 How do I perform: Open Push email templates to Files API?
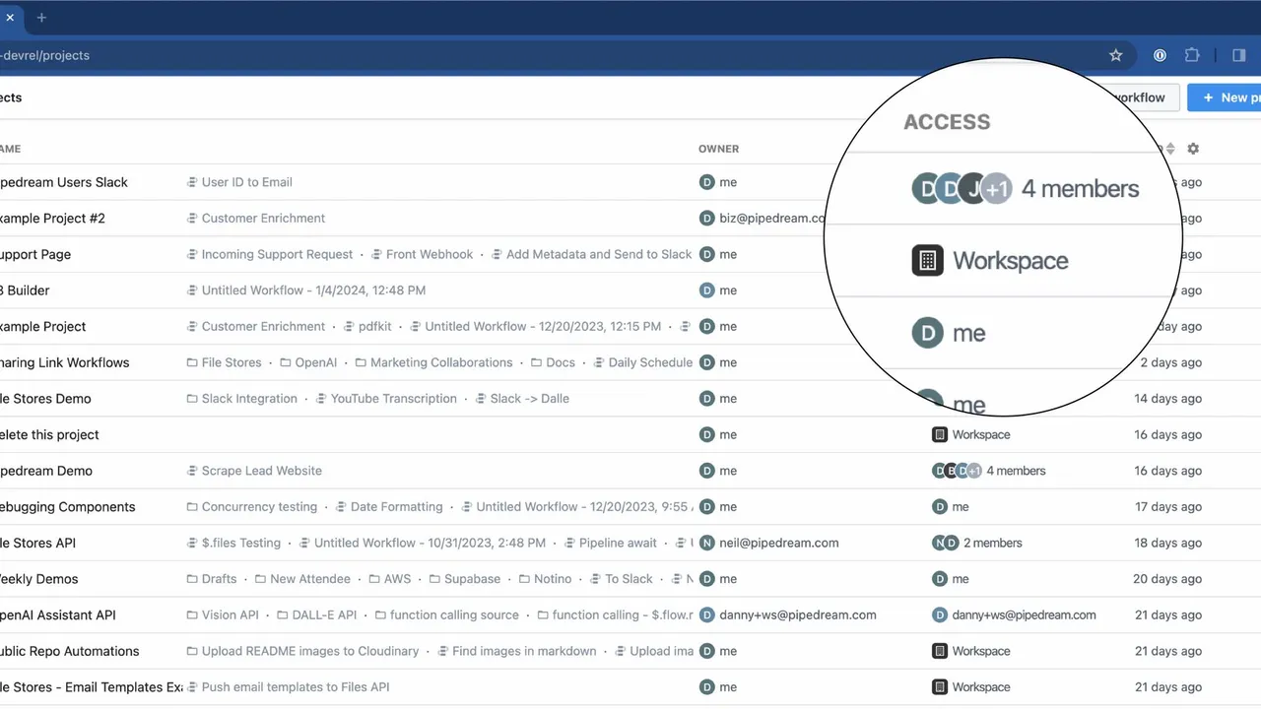(296, 687)
